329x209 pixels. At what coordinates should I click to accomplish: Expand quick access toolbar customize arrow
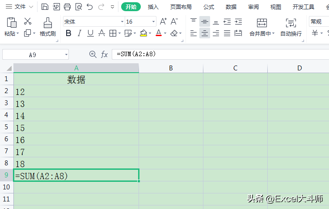click(x=113, y=7)
